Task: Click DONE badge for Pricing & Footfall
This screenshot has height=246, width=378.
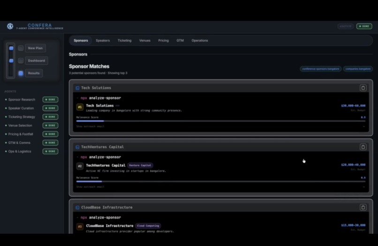Action: click(x=50, y=134)
